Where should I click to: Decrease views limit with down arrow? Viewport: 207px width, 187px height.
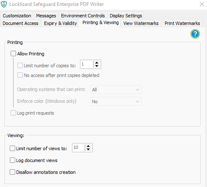coord(88,149)
